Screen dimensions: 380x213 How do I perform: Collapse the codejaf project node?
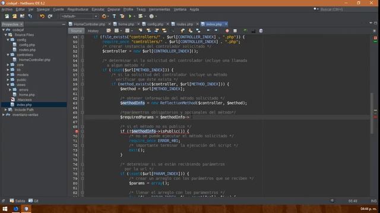point(4,30)
